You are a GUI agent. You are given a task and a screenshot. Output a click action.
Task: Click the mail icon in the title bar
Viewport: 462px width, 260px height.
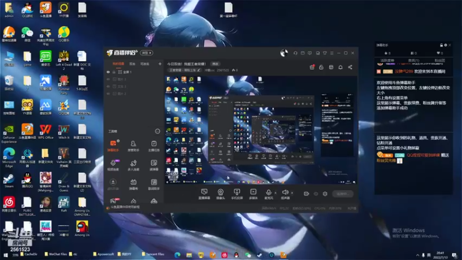pos(303,53)
